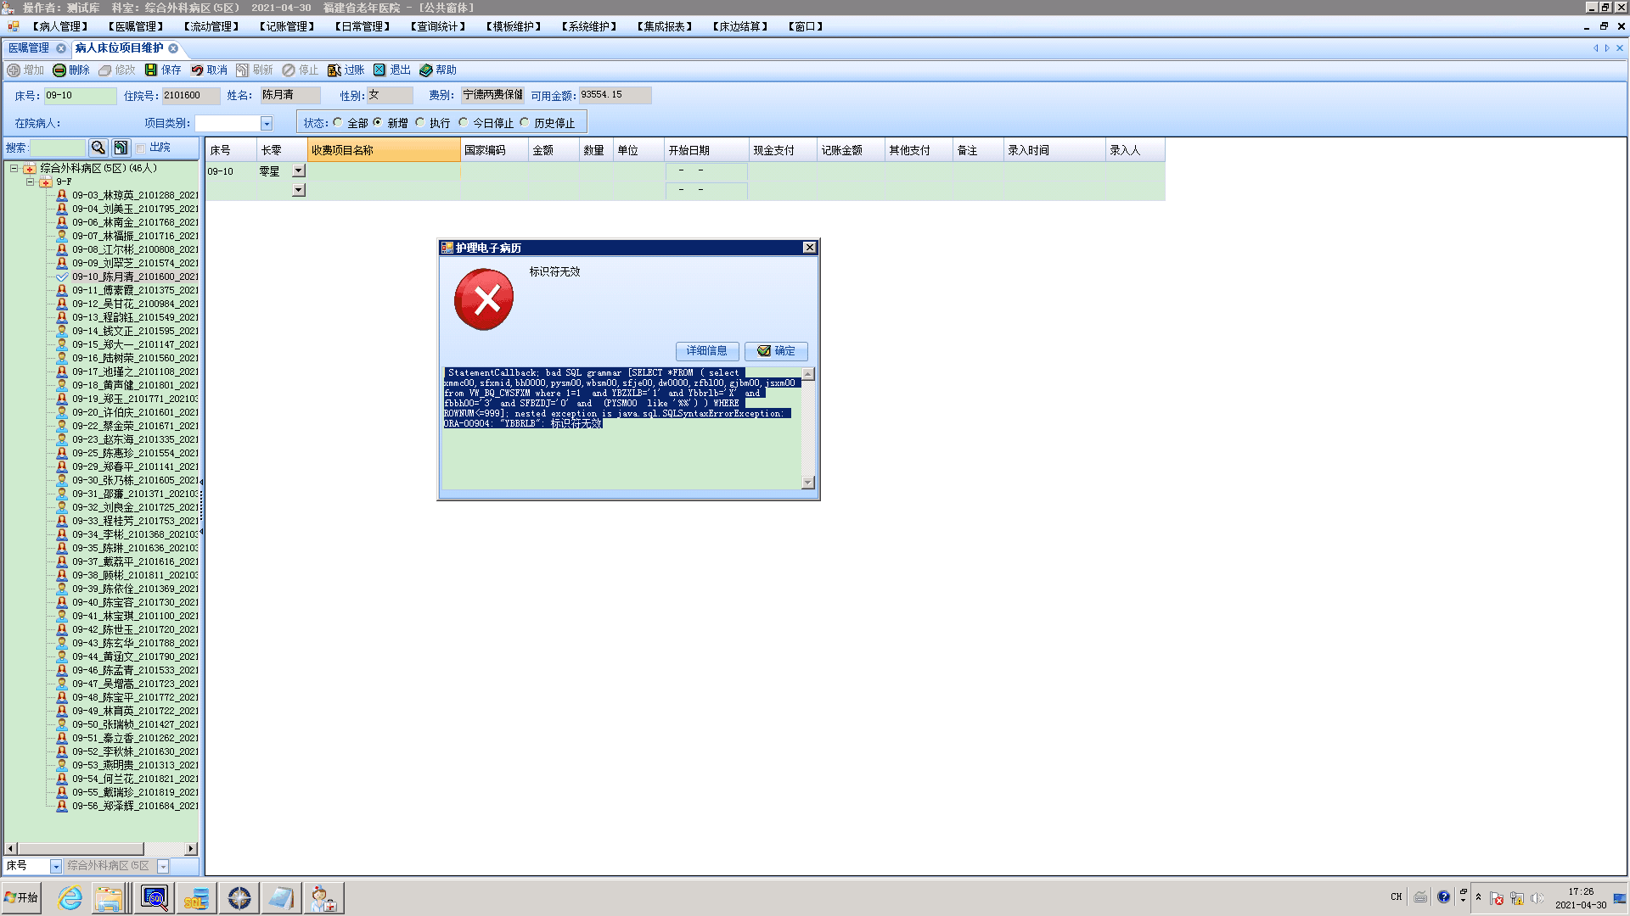This screenshot has width=1630, height=916.
Task: Check the 出院 checkbox
Action: point(141,148)
